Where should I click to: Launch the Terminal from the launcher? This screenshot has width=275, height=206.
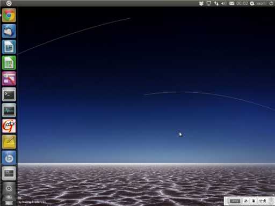click(x=9, y=94)
